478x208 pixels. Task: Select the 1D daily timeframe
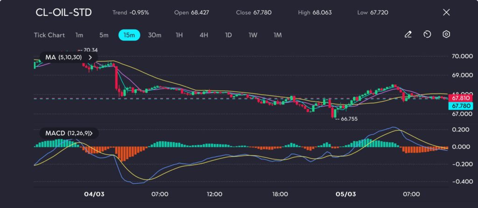pos(228,35)
